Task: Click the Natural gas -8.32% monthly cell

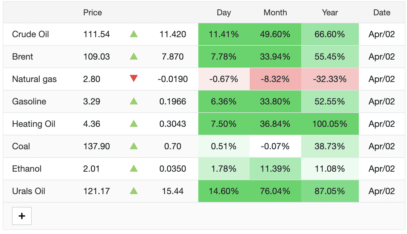Action: (x=275, y=79)
